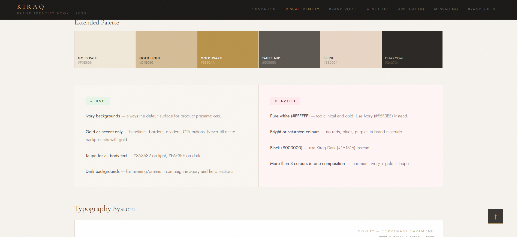Image resolution: width=518 pixels, height=237 pixels.
Task: Select the Gold Pale swatch
Action: click(105, 49)
